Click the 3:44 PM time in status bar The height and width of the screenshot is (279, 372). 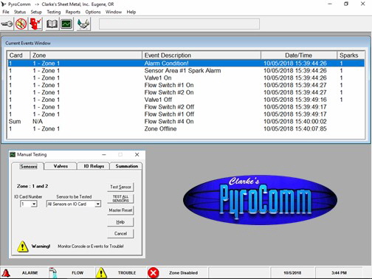(339, 273)
